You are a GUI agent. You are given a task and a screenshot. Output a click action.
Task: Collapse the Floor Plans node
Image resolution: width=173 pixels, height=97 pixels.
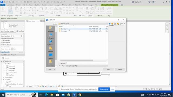click(3, 64)
